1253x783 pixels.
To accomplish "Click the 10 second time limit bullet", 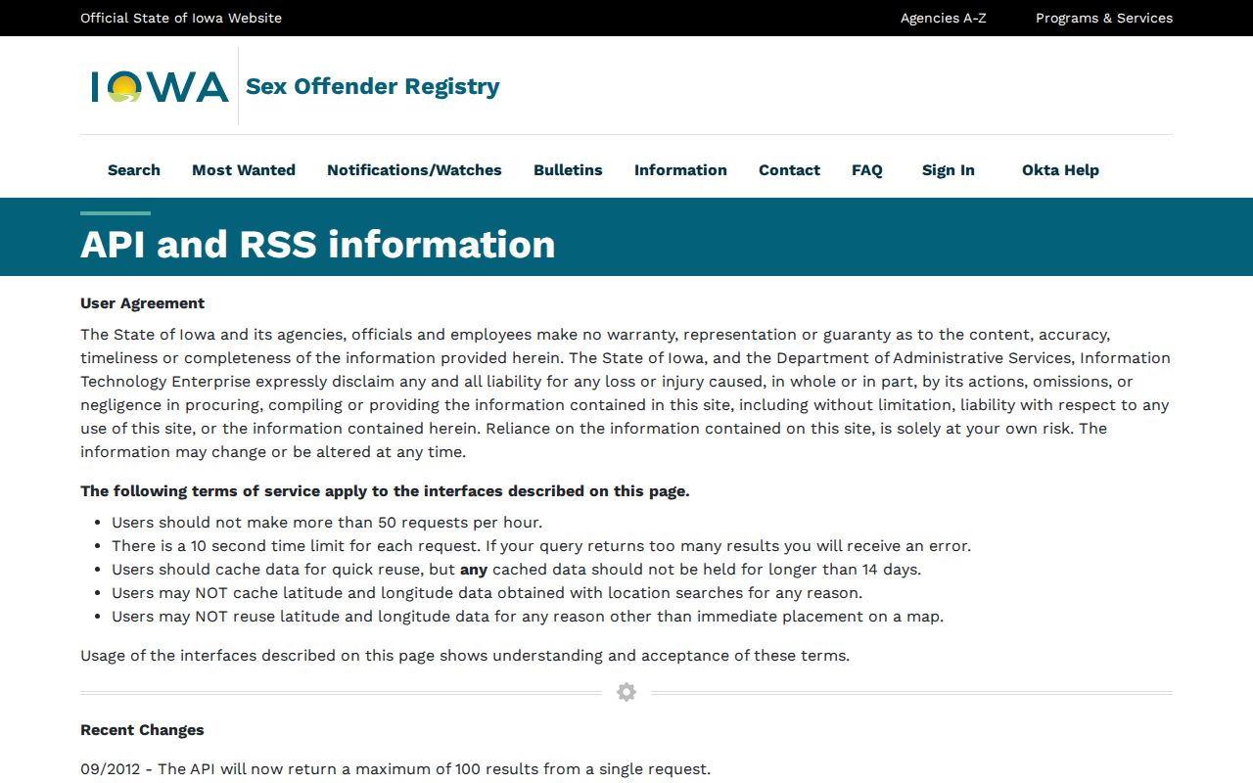I will click(x=541, y=546).
